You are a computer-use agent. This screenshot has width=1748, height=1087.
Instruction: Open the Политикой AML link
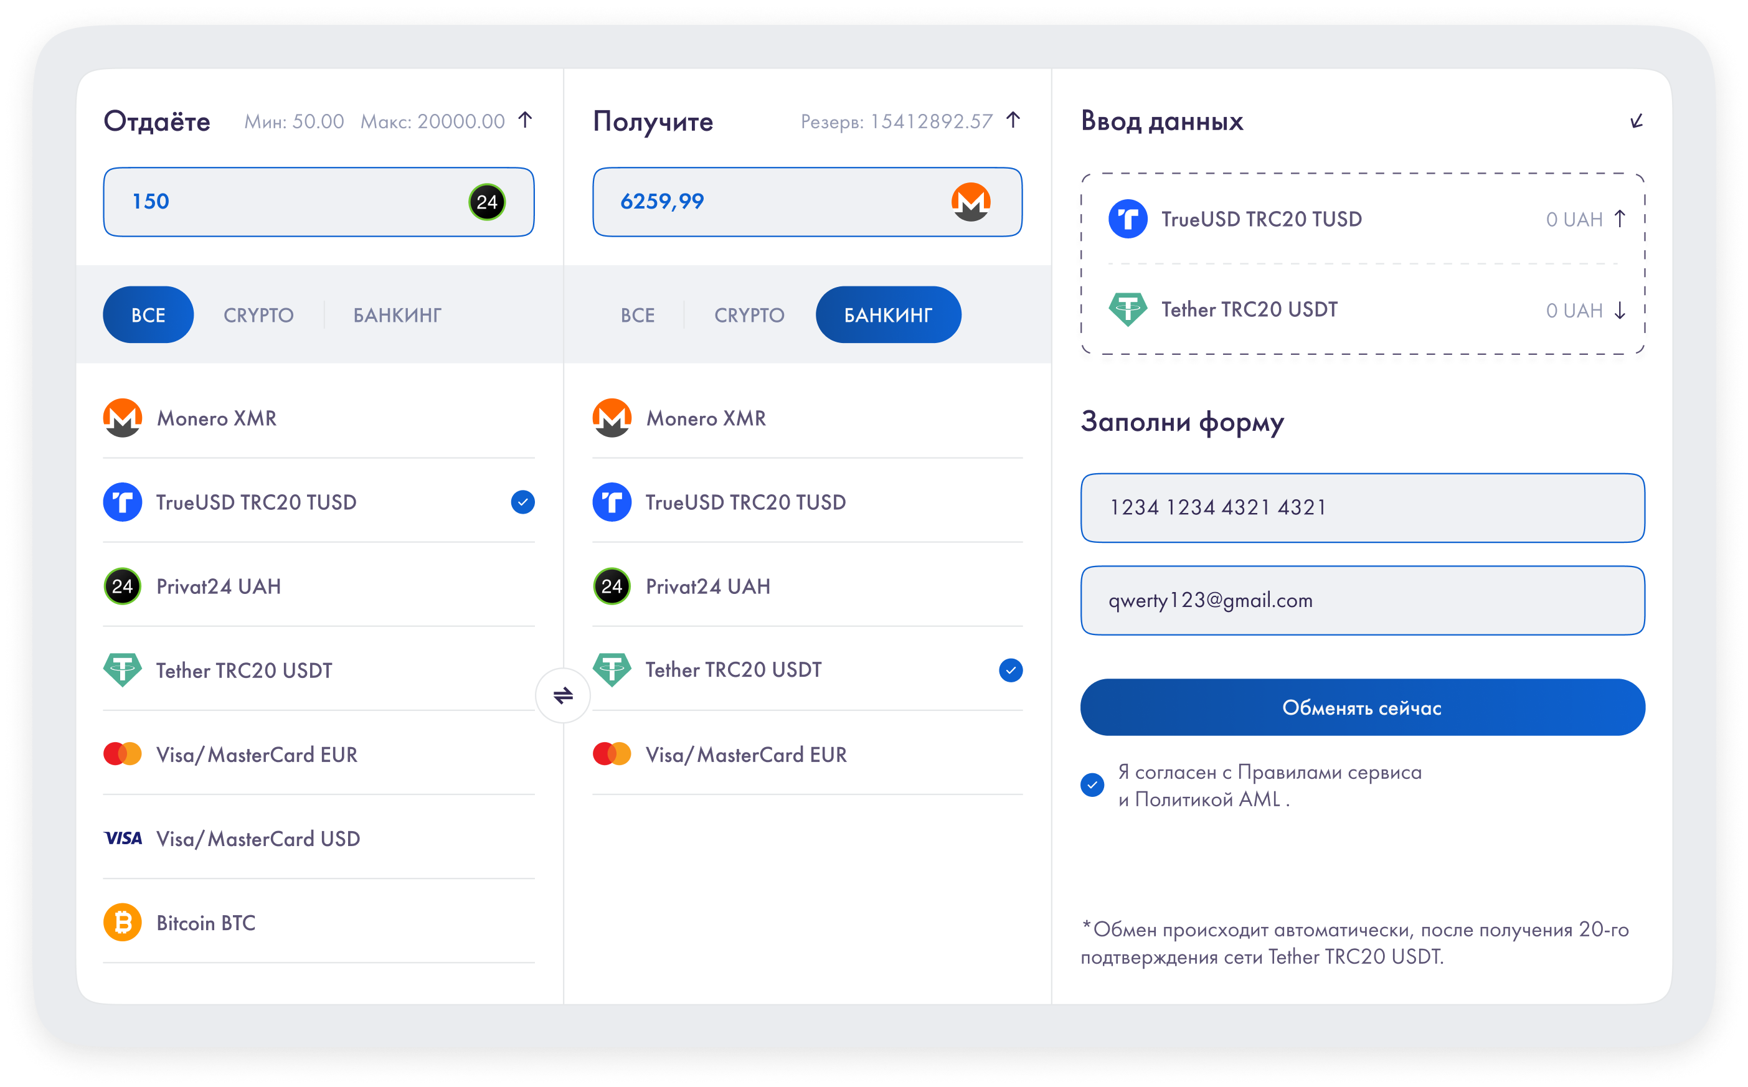coord(1207,799)
